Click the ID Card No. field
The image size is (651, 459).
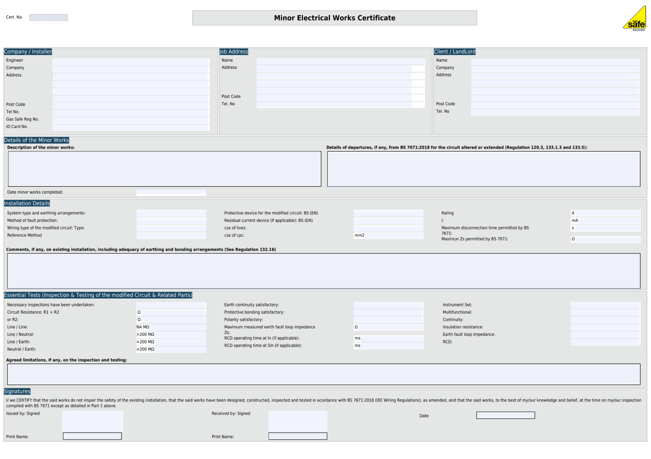click(x=131, y=127)
